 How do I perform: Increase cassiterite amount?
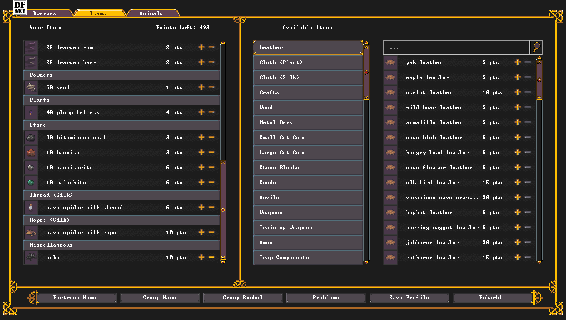[201, 167]
